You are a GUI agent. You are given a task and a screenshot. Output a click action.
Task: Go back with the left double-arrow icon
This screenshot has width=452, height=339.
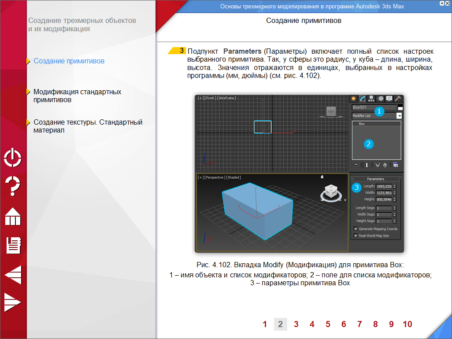(x=13, y=275)
